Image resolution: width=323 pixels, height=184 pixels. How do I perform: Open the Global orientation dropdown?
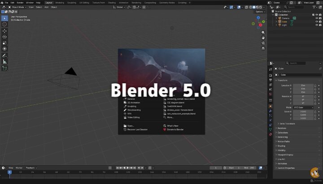coord(119,7)
